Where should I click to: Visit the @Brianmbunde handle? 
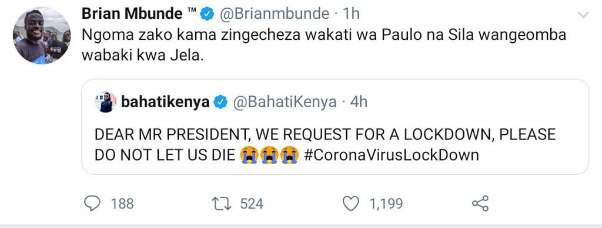(x=274, y=14)
